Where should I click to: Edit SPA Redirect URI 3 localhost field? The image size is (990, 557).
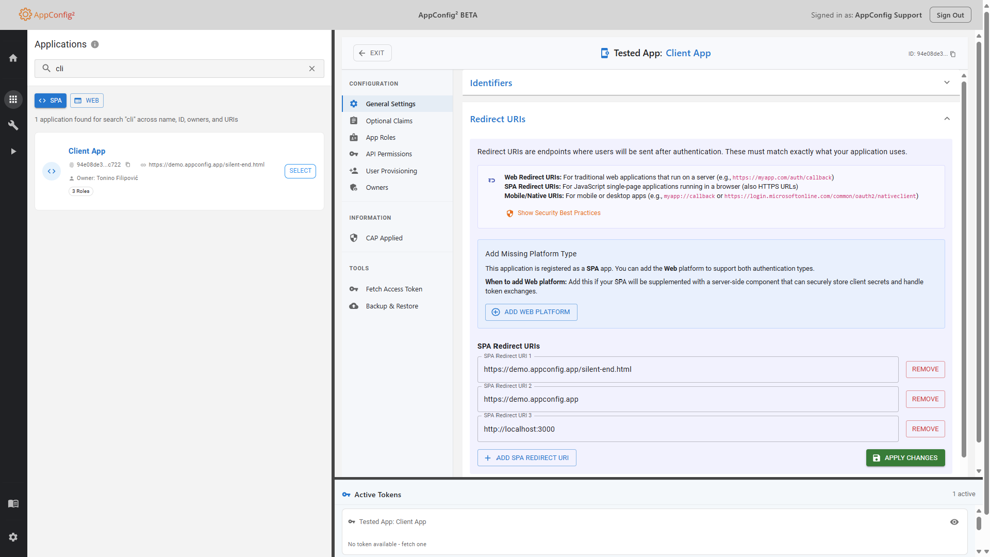tap(688, 429)
